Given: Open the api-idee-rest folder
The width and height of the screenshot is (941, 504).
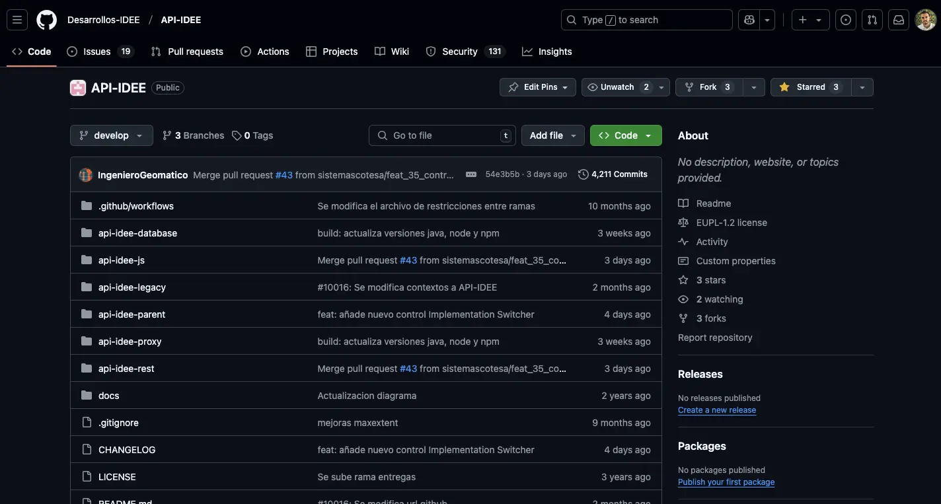Looking at the screenshot, I should tap(126, 369).
